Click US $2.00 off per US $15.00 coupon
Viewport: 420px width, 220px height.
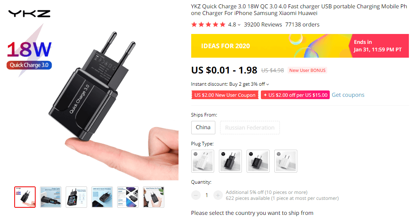(x=295, y=95)
